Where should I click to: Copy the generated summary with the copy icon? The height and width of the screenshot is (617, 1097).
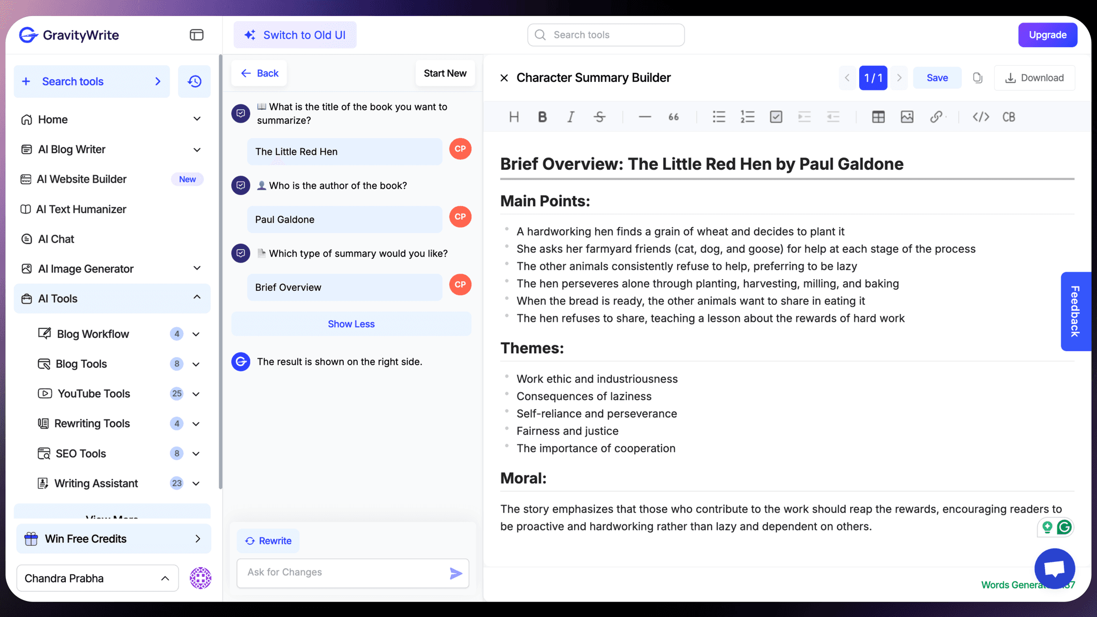pyautogui.click(x=978, y=78)
